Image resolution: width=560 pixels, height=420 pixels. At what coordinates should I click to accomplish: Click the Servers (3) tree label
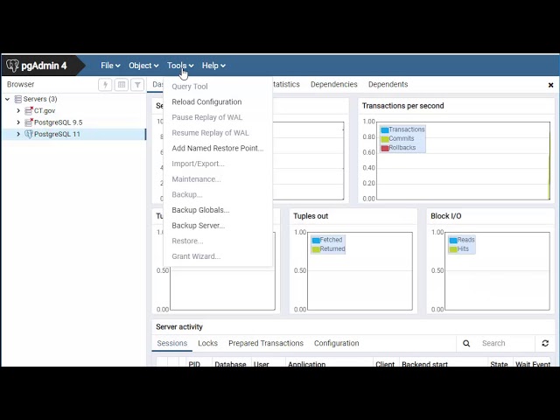click(40, 99)
